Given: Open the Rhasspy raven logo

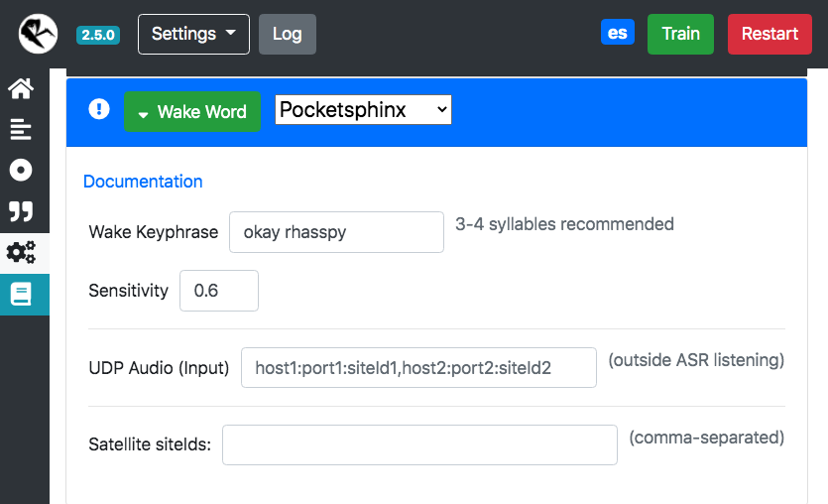Looking at the screenshot, I should tap(38, 34).
